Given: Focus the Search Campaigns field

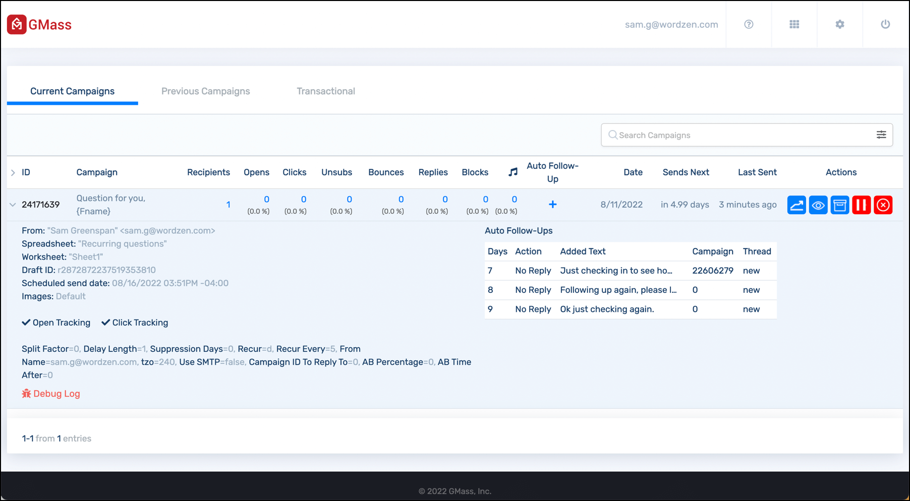Looking at the screenshot, I should coord(747,135).
